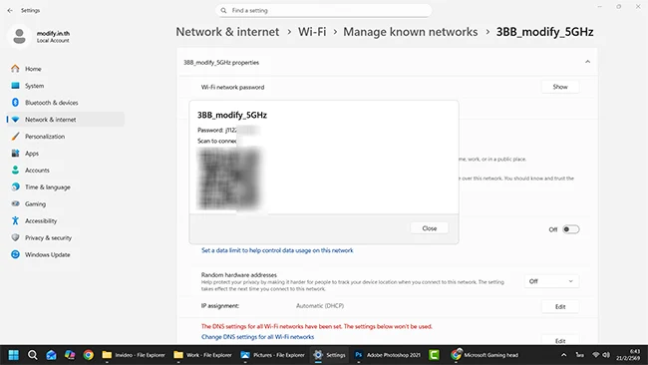Open modify.in.th account profile
The width and height of the screenshot is (648, 365).
click(40, 36)
